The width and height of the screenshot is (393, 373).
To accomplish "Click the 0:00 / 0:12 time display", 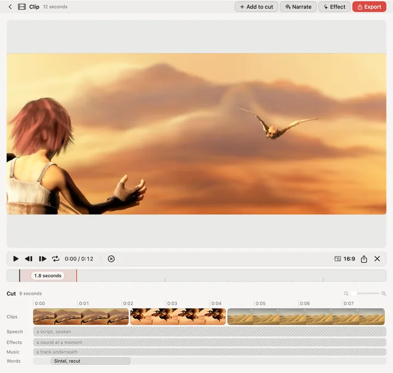I will [x=79, y=258].
